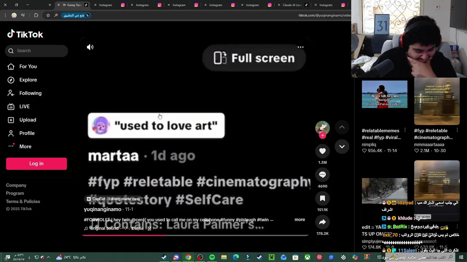Click the Chrome profile avatar
Screen dimensions: 467x262
coord(14,15)
